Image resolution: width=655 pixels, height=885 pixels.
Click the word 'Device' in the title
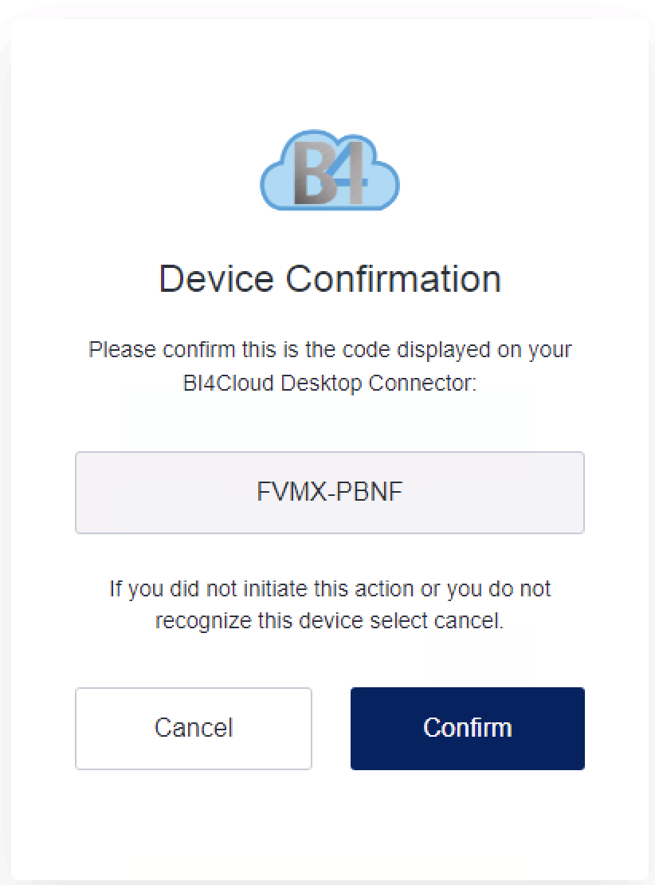point(217,279)
